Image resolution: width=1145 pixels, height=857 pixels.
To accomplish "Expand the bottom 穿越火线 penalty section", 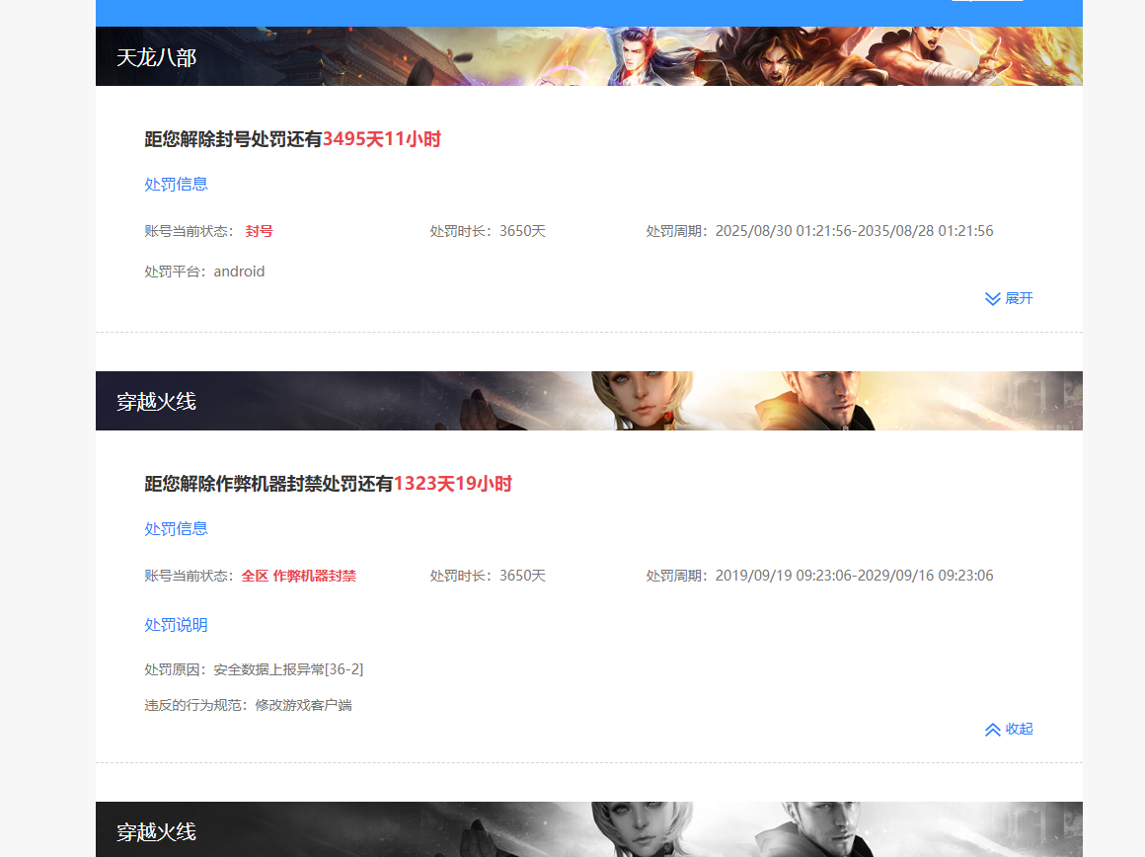I will pos(1007,851).
